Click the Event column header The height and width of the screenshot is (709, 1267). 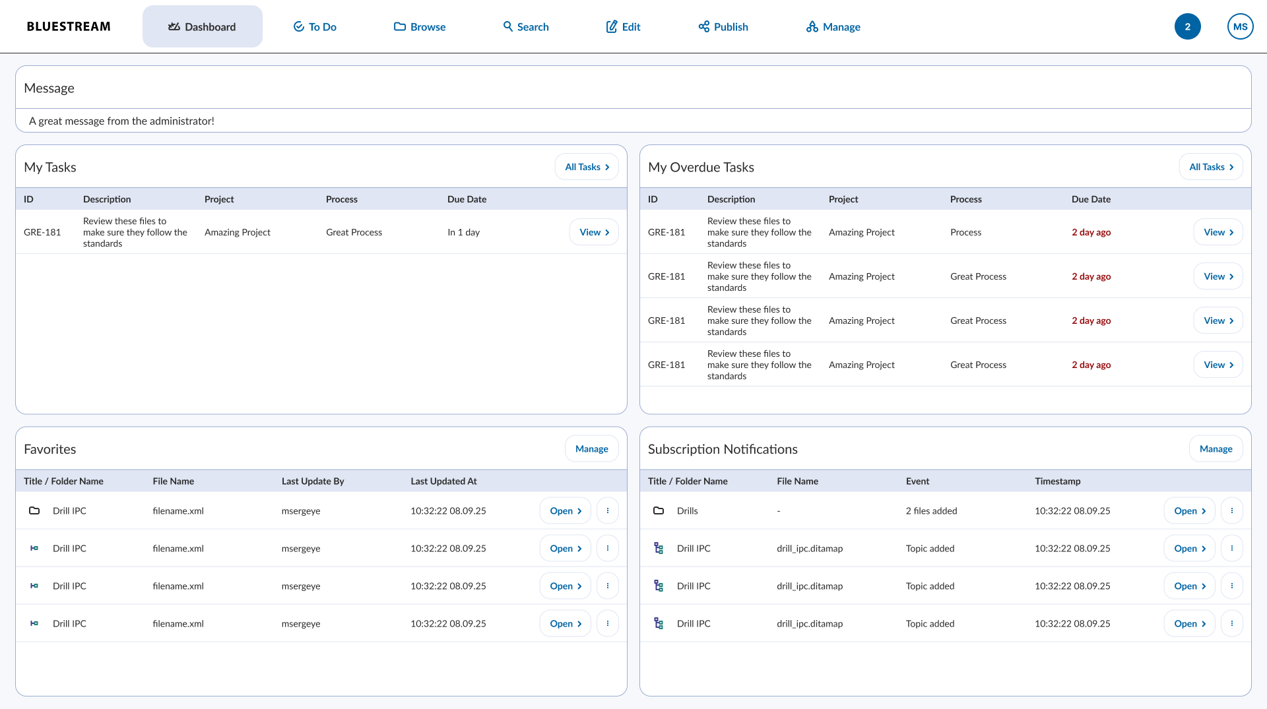click(x=917, y=481)
